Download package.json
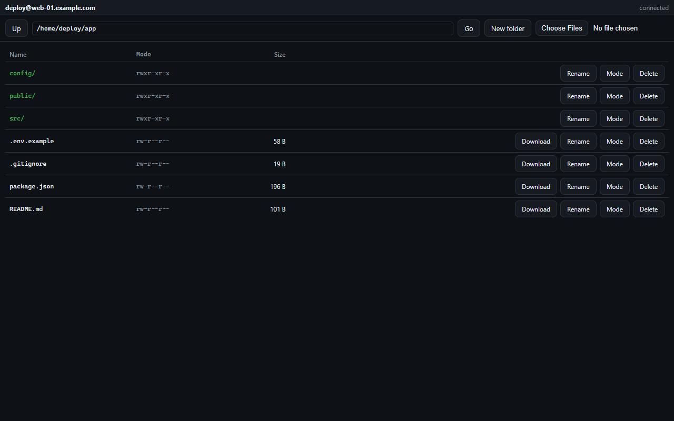Screen dimensions: 674x421 pos(536,187)
